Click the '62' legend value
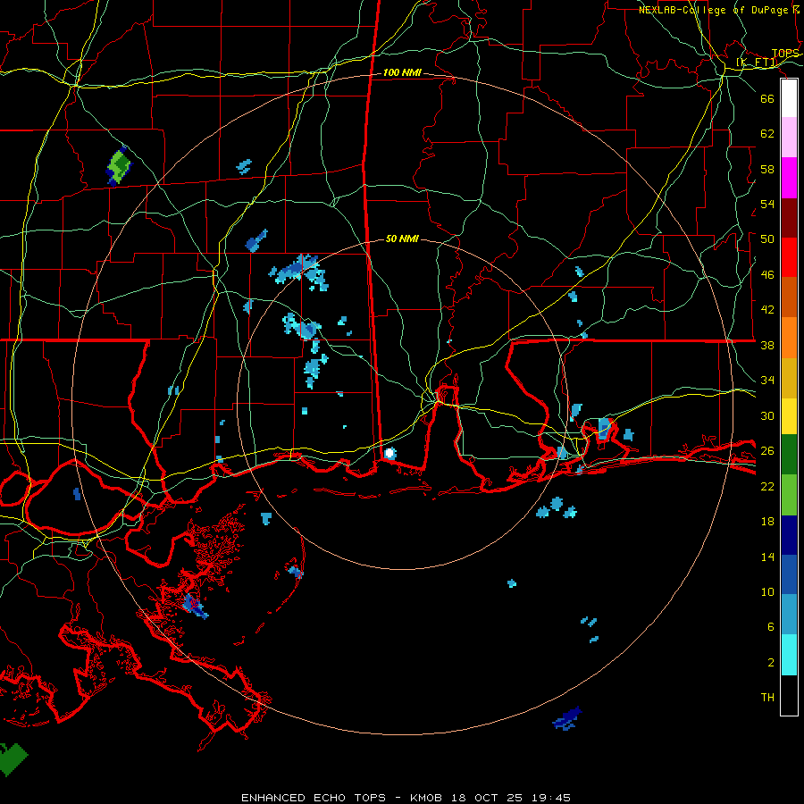This screenshot has width=804, height=804. pyautogui.click(x=767, y=134)
